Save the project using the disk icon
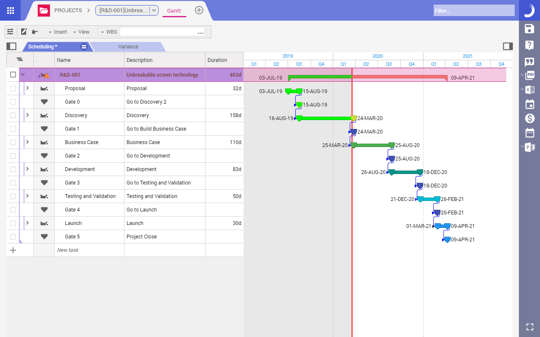Viewport: 540px width, 337px height. tap(529, 29)
